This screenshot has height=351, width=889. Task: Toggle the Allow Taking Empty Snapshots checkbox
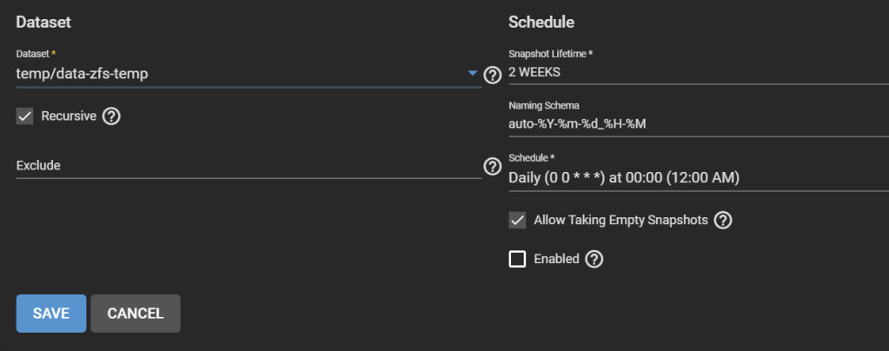pos(518,220)
